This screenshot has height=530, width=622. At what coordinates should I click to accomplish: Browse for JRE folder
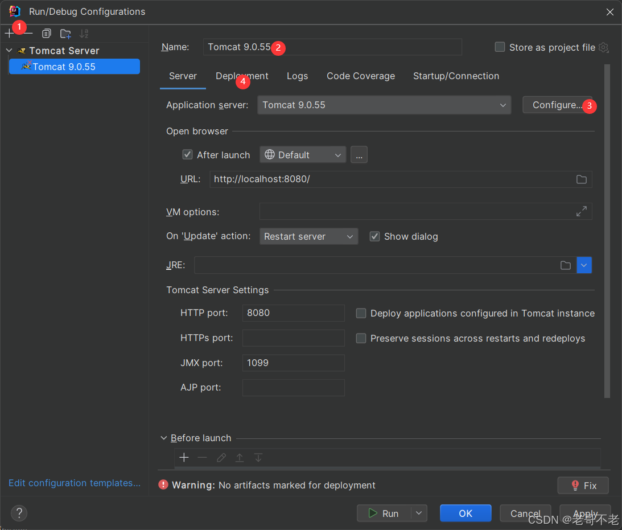[x=565, y=265]
